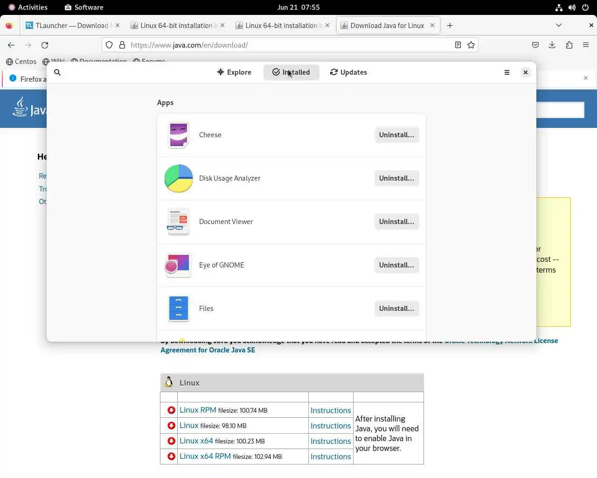Click the padlock site info icon
This screenshot has width=597, height=478.
tap(122, 45)
